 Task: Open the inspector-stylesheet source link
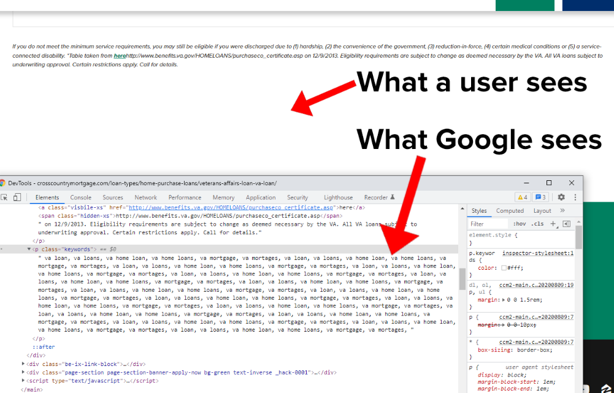click(537, 253)
